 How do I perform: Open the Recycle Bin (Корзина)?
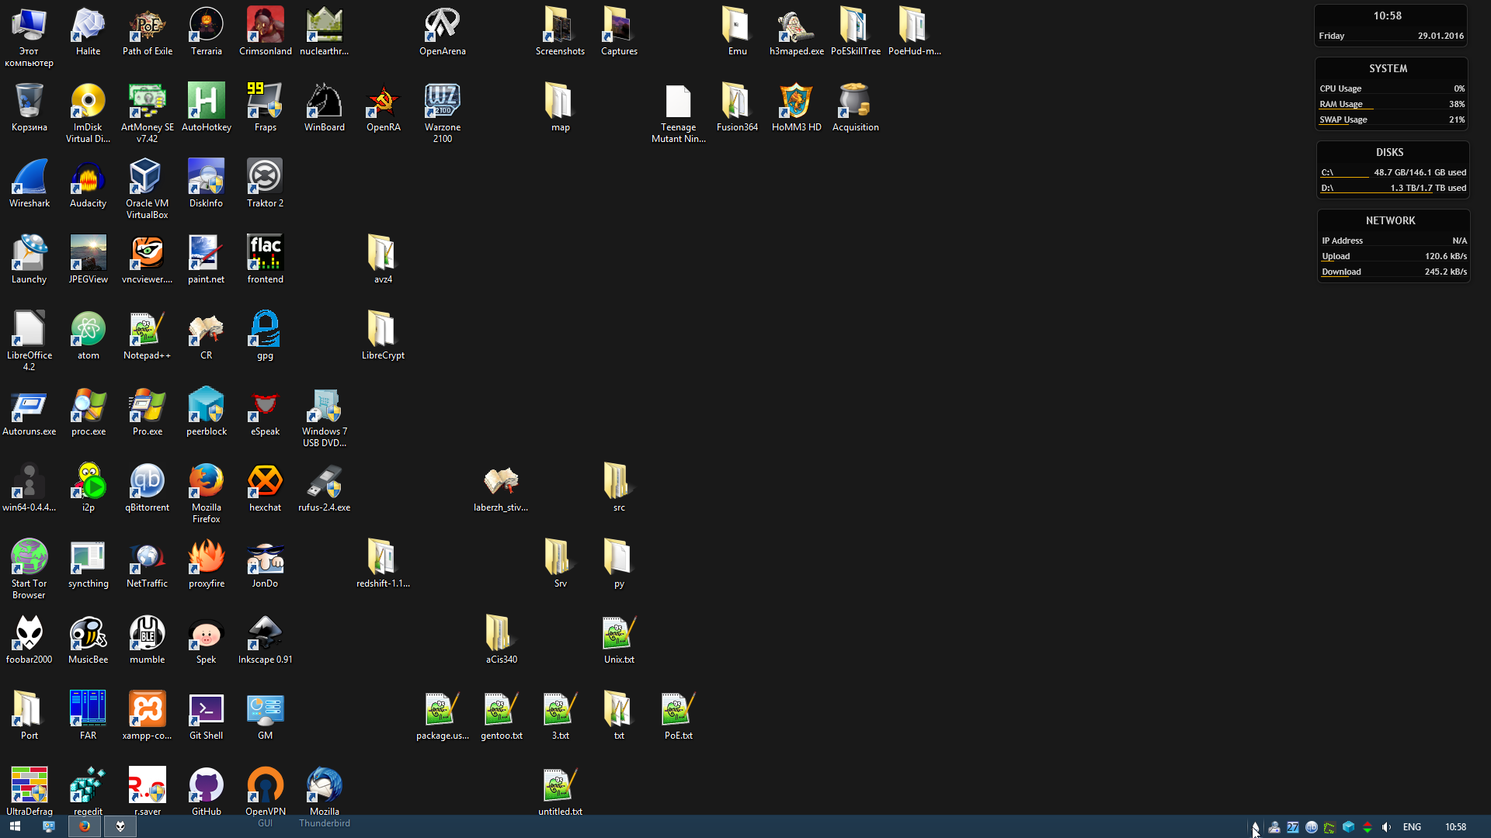tap(30, 107)
